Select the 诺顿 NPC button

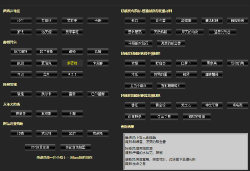(x=72, y=52)
